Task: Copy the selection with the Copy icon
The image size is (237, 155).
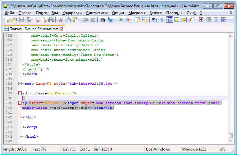Action: pos(68,20)
